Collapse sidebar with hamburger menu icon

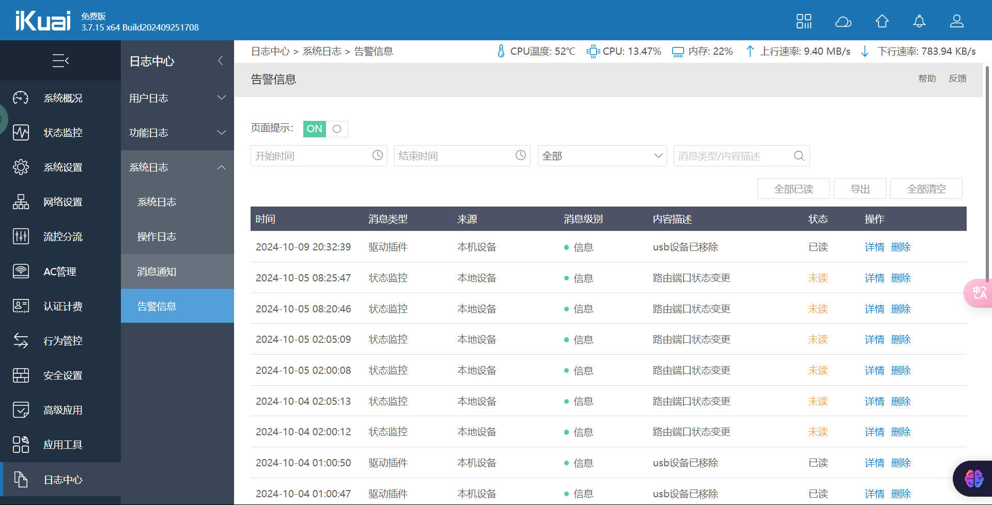coord(60,61)
